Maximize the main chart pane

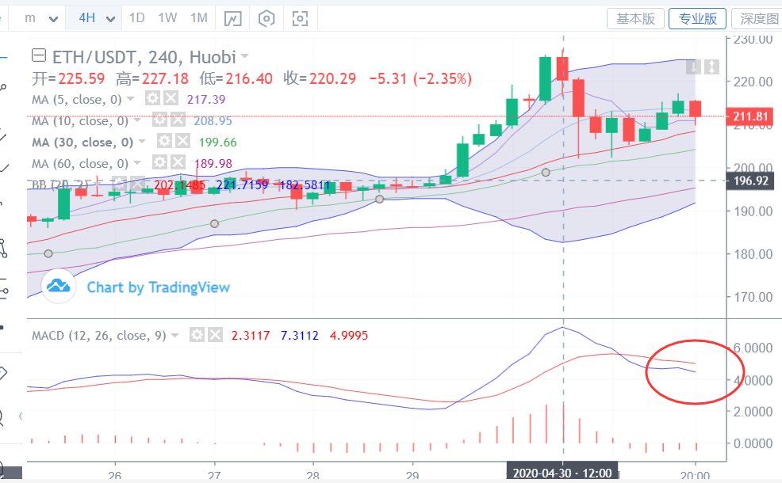pos(711,67)
